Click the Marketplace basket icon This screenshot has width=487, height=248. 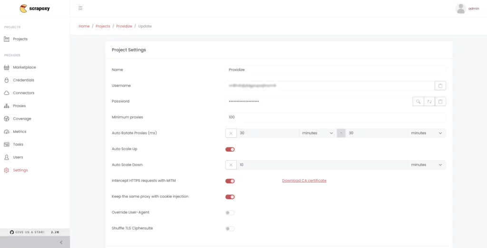(7, 67)
